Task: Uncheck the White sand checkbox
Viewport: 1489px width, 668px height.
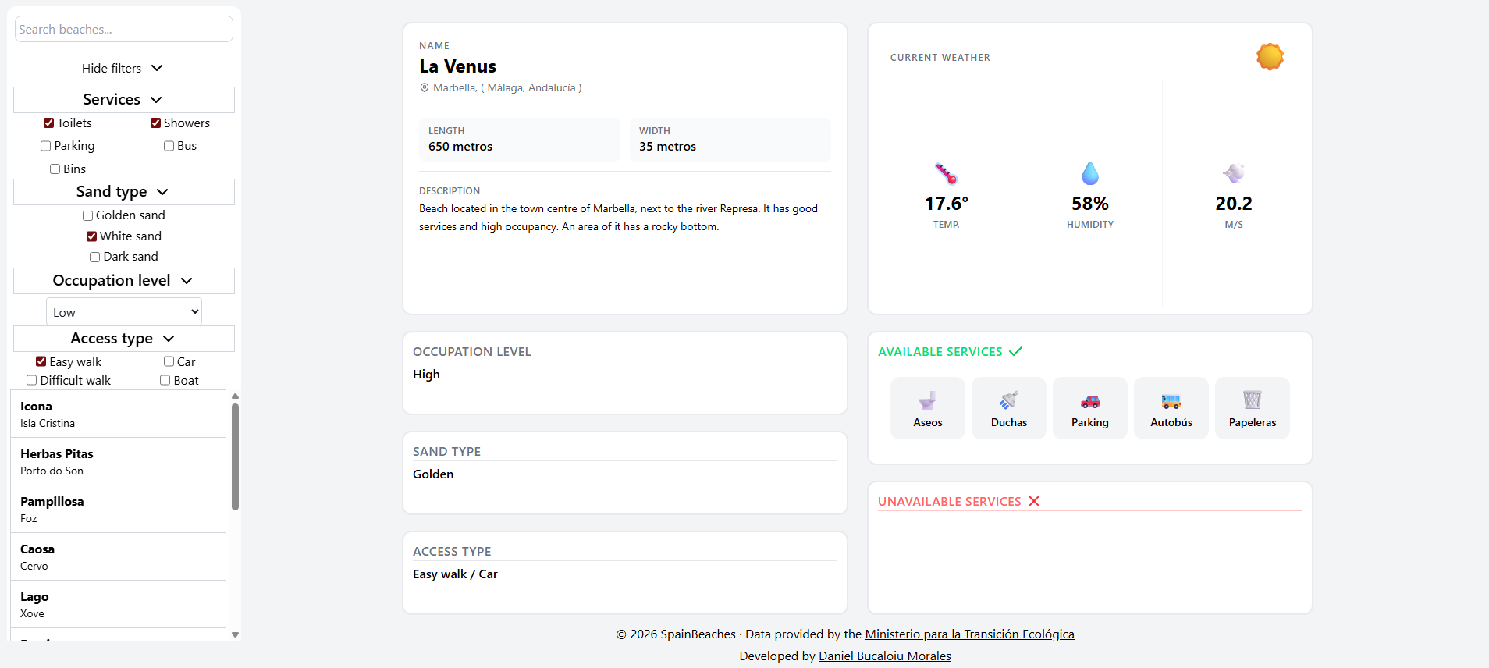Action: tap(92, 236)
